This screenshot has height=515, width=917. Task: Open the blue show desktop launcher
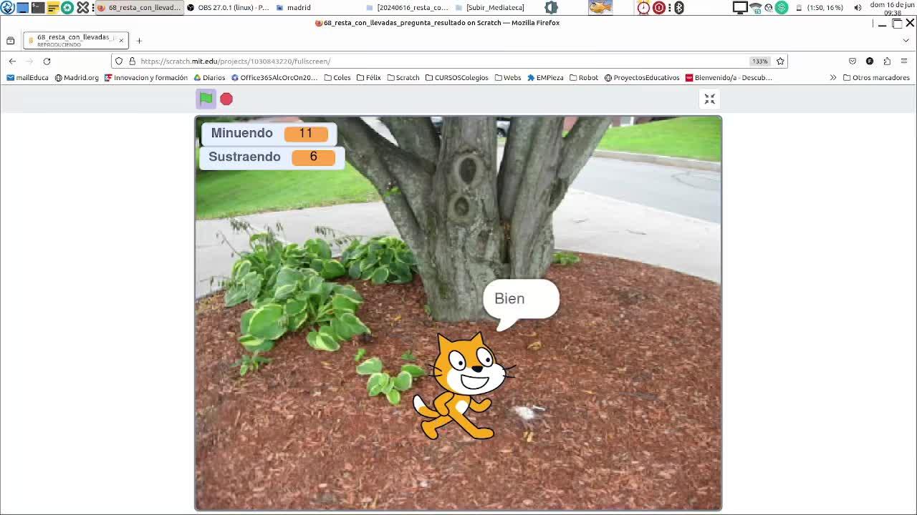22,8
